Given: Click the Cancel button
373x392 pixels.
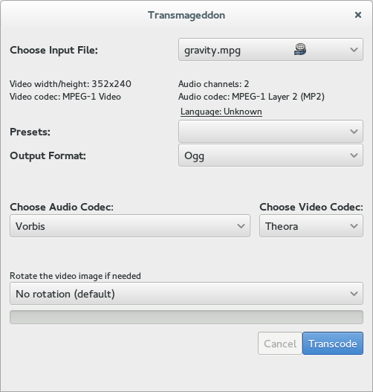Looking at the screenshot, I should (x=280, y=343).
